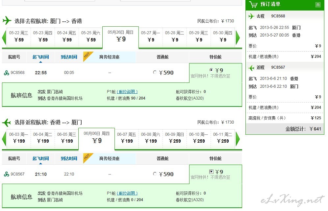Viewport: 328px width, 211px height.
Task: Click the return arrival time 22:10
Action: click(x=69, y=174)
